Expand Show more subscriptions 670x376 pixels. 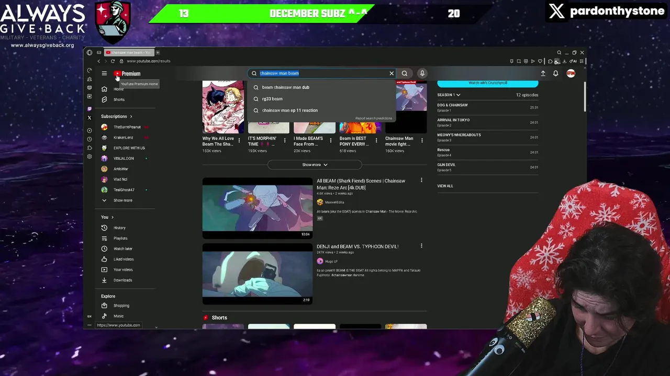122,200
